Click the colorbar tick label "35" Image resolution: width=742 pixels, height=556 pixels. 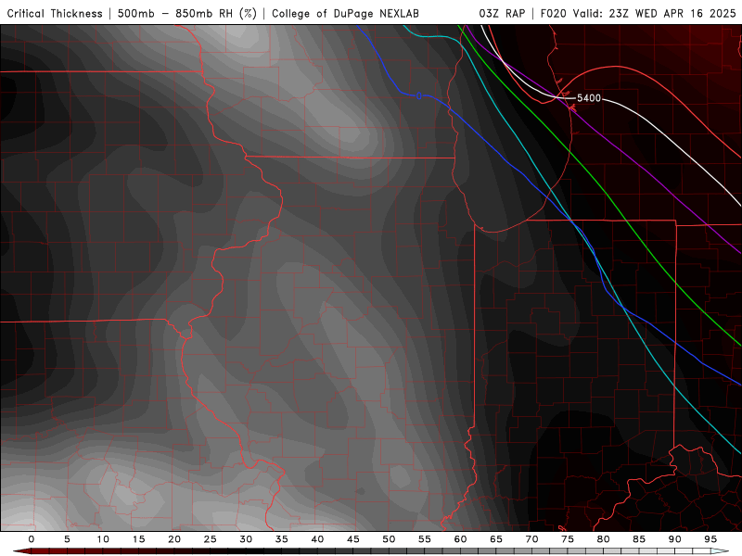click(x=282, y=539)
